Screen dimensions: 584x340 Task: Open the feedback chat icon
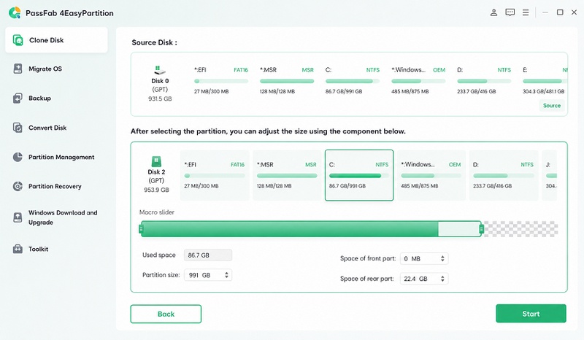click(510, 12)
